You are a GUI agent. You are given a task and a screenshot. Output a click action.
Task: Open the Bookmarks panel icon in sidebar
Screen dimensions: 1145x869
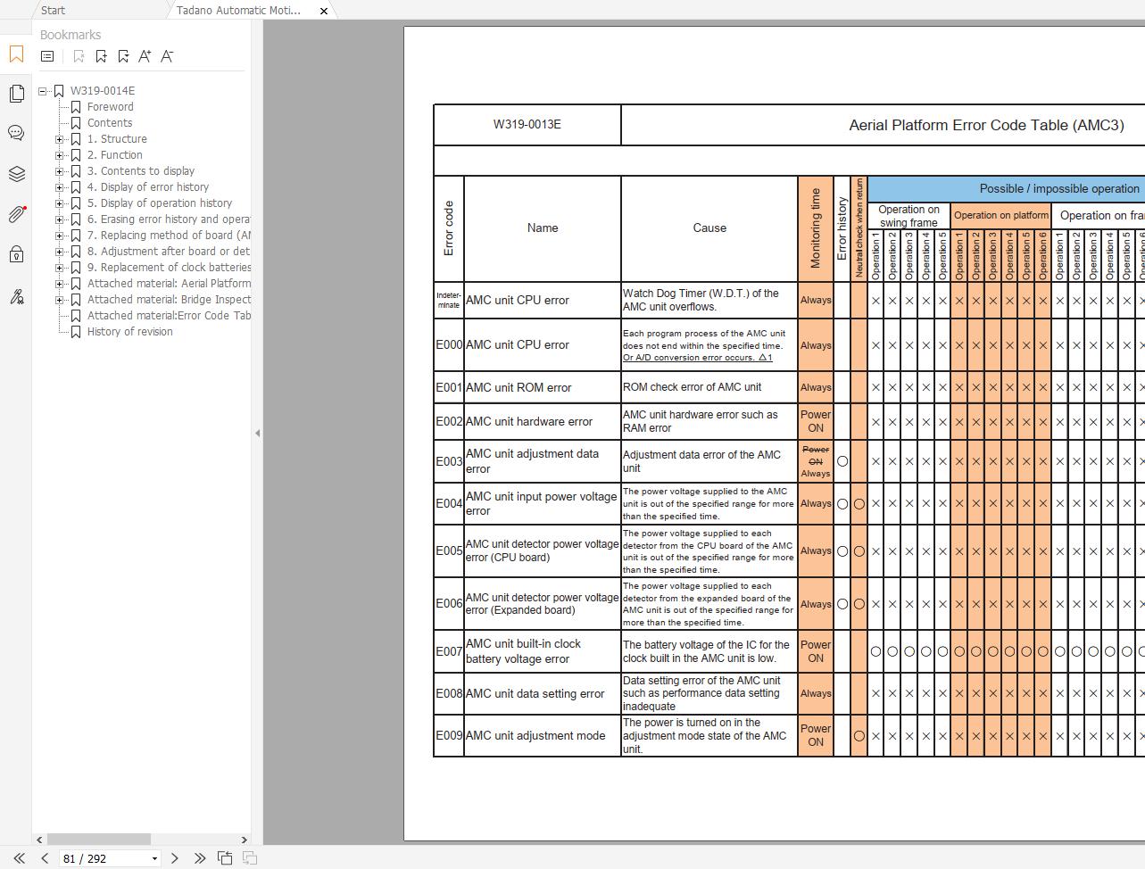16,54
